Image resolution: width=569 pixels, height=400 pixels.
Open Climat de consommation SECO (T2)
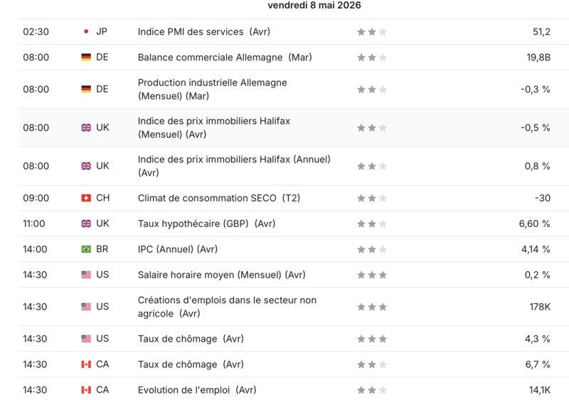(x=219, y=198)
